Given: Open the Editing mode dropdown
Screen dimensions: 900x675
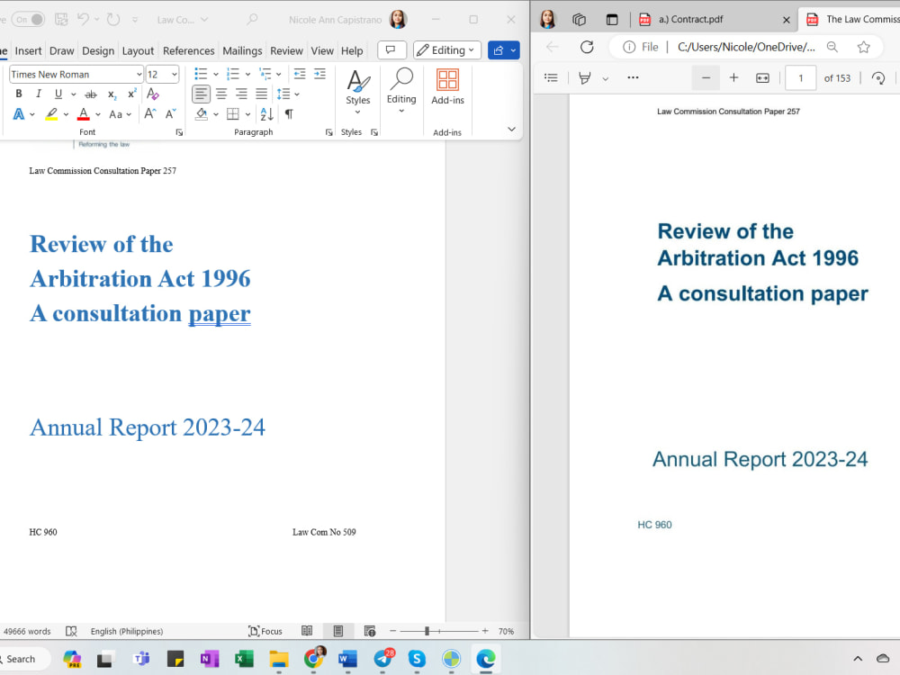Looking at the screenshot, I should [x=447, y=50].
